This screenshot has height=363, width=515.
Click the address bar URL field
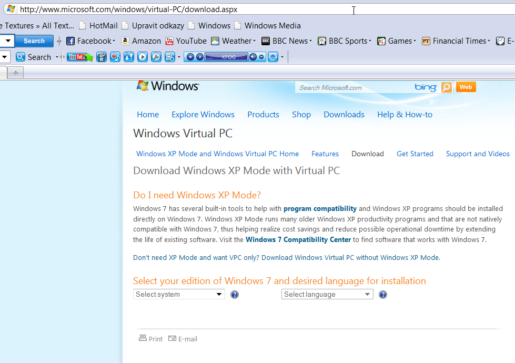tap(262, 9)
